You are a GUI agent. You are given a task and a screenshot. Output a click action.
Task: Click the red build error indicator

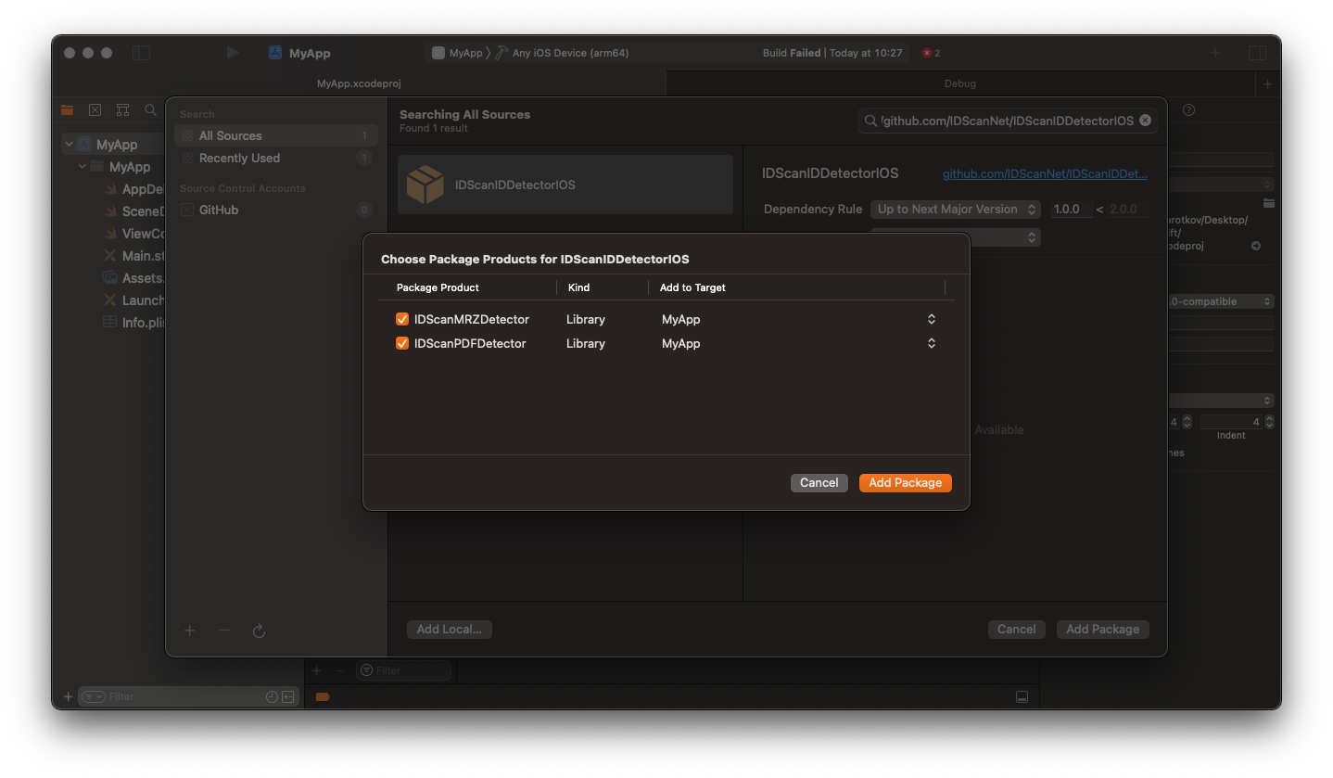[x=931, y=53]
